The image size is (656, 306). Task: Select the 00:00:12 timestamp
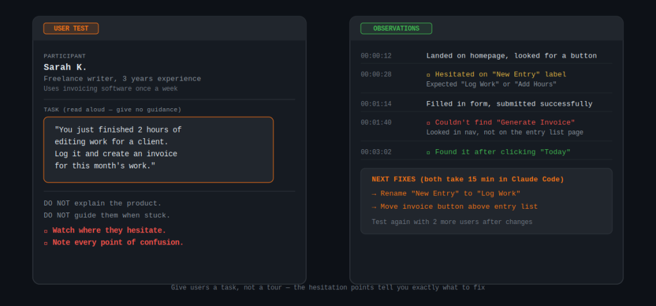click(x=376, y=56)
